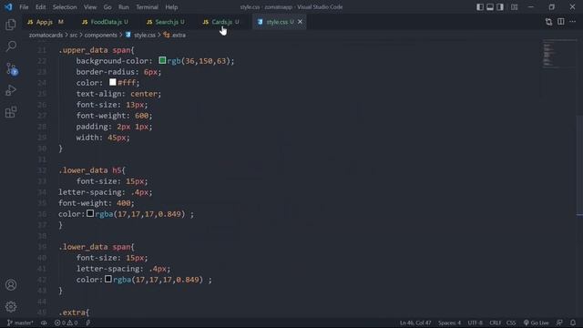Click src in the breadcrumb
Screen dimensions: 583x328
pyautogui.click(x=74, y=35)
